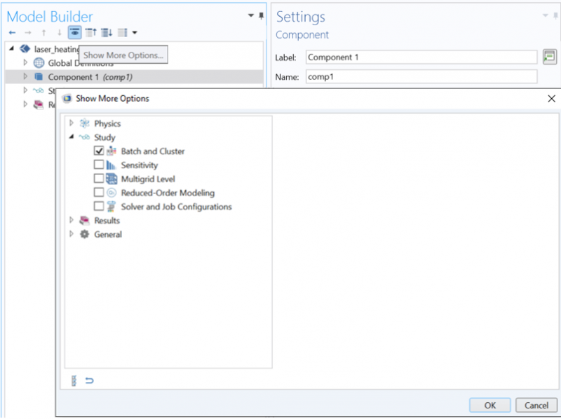
Task: Click the Cancel button
Action: point(536,405)
